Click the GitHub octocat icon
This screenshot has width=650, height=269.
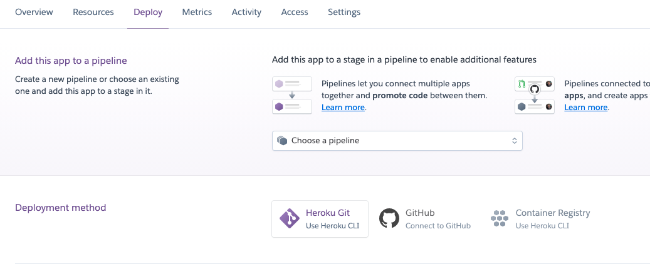tap(389, 218)
